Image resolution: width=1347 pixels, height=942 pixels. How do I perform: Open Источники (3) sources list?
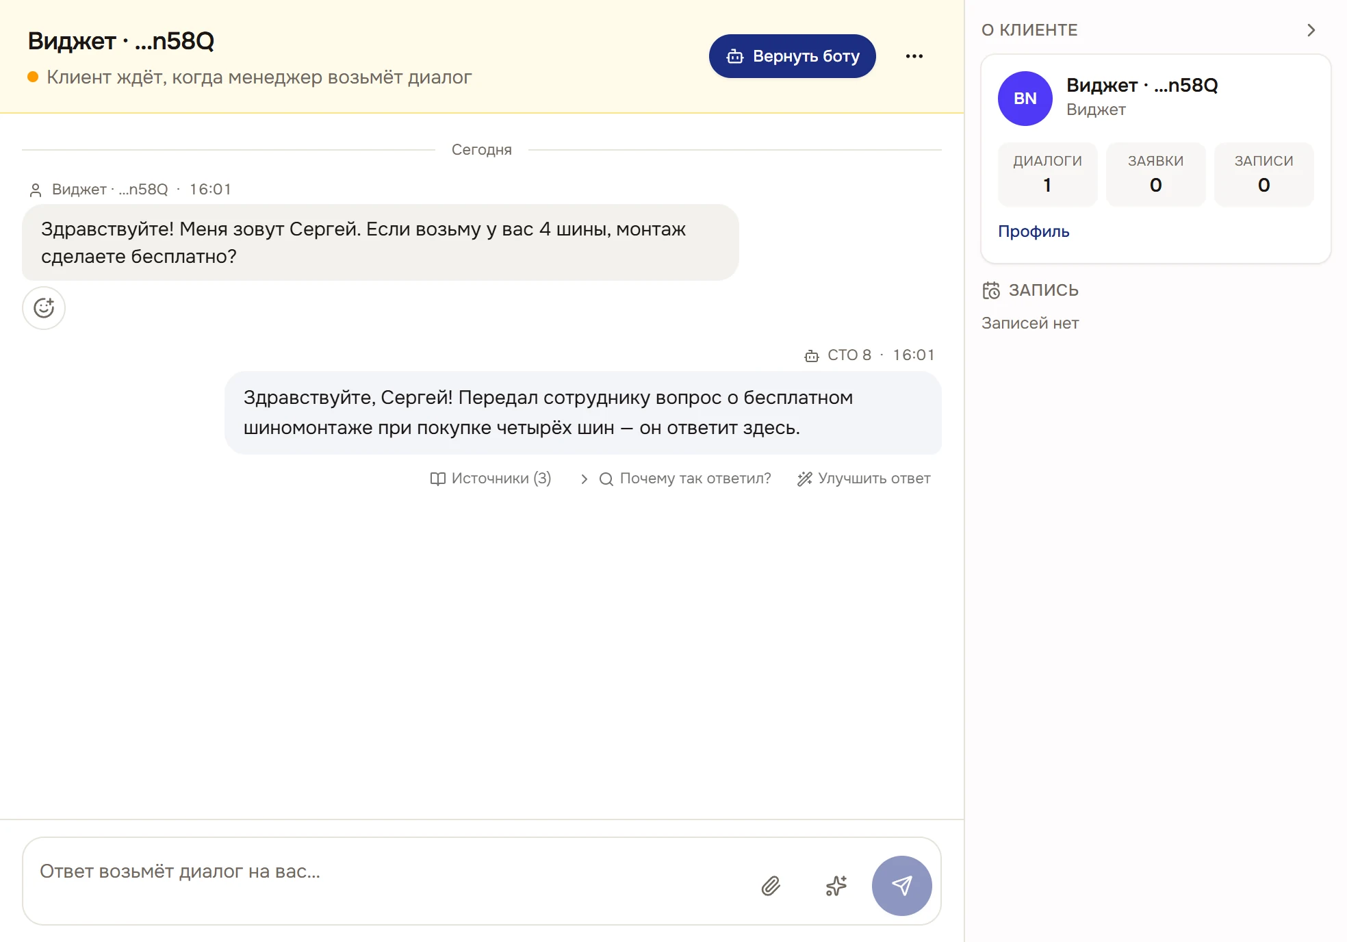[491, 479]
